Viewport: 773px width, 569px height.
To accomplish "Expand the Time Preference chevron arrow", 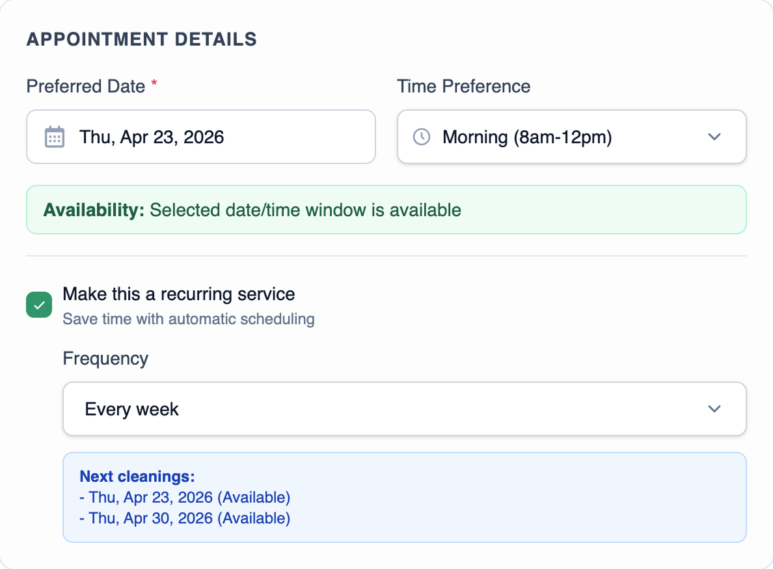I will [x=714, y=137].
